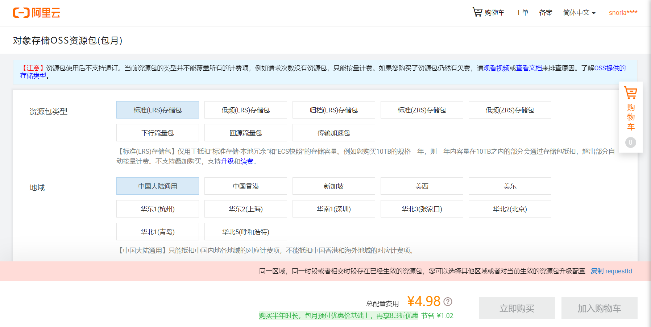Viewport: 651px width, 327px height.
Task: Choose 中国大陆通用 region
Action: [x=158, y=186]
